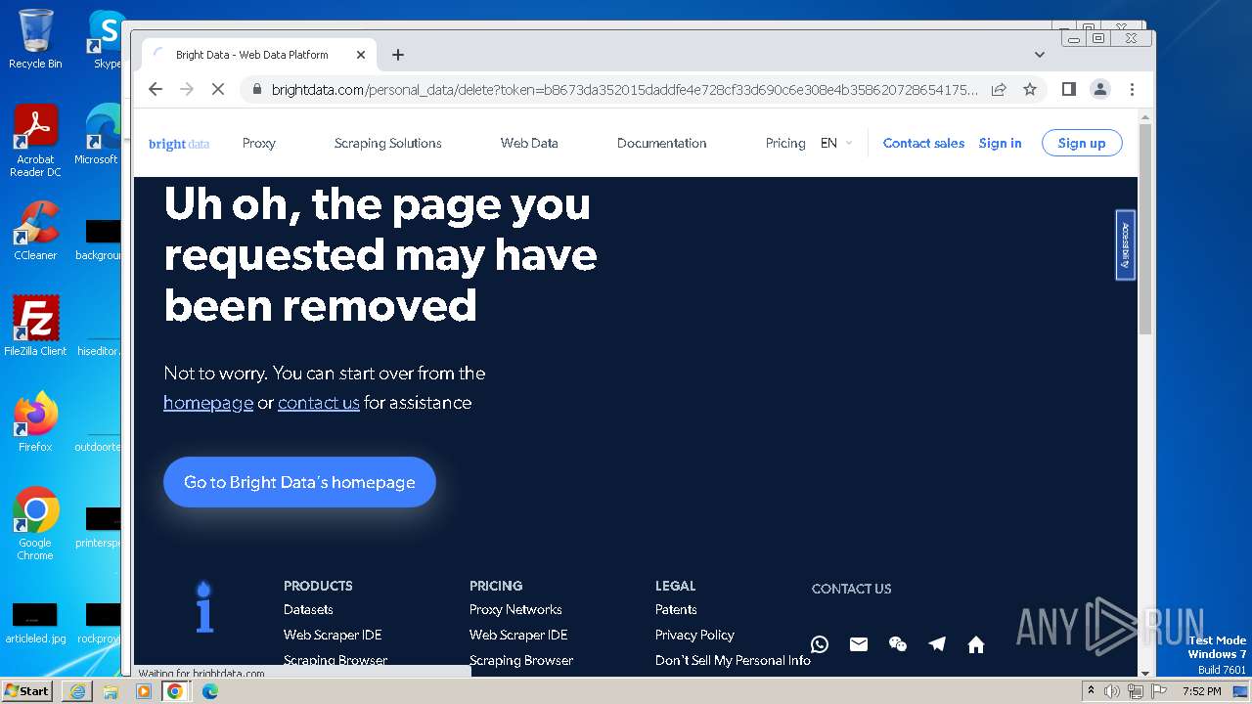Open the email contact icon
1252x704 pixels.
click(x=859, y=644)
